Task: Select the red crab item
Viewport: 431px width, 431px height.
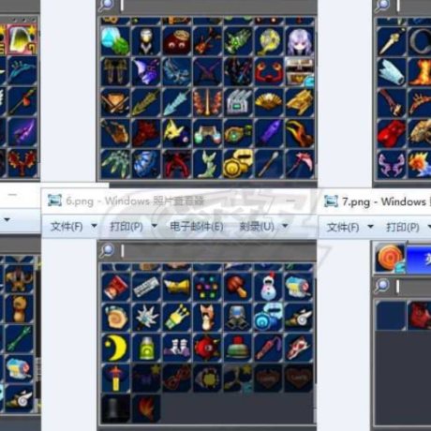Action: point(268,71)
